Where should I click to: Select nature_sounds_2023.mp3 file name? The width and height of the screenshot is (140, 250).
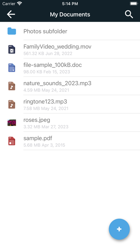57,83
